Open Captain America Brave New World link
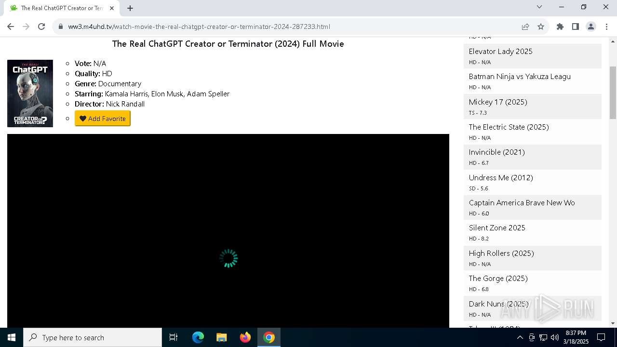This screenshot has width=617, height=347. (522, 202)
